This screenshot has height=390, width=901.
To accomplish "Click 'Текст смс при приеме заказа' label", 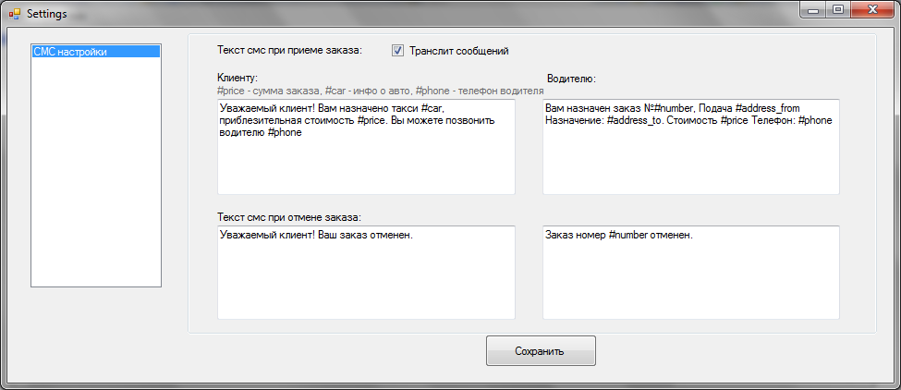I will 289,50.
